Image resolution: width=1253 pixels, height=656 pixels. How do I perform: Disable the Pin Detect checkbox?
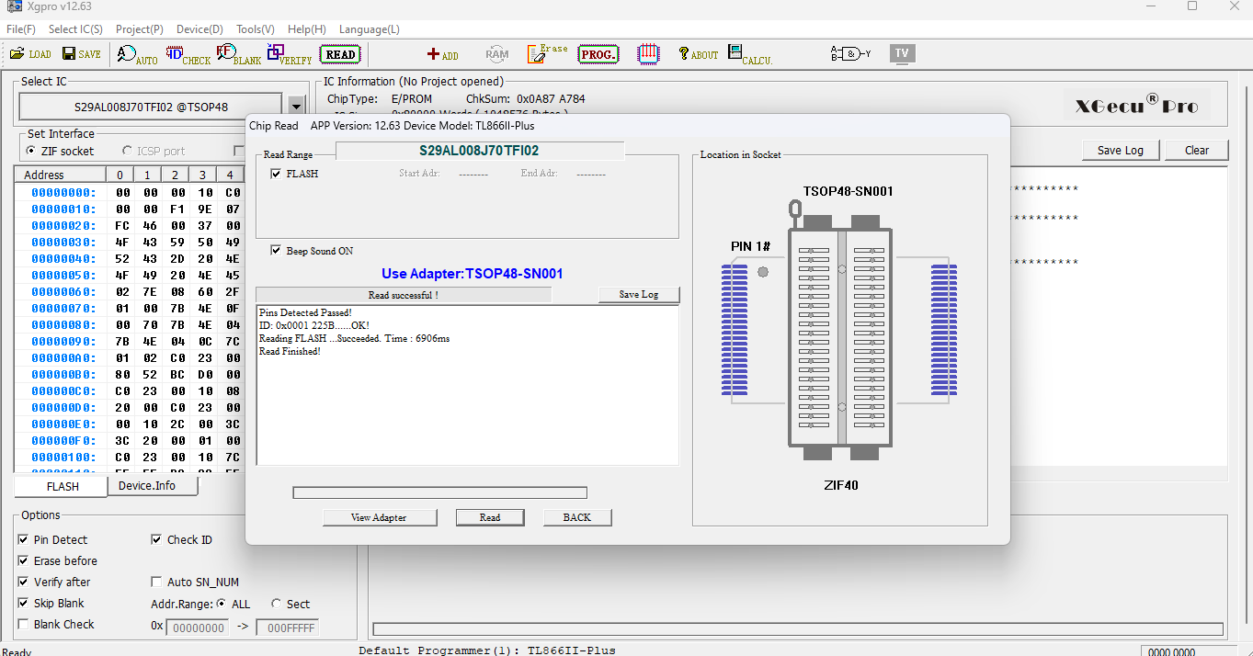tap(24, 539)
